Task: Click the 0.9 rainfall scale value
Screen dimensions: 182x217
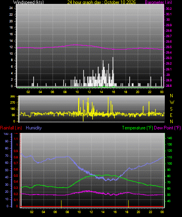Action: tap(16, 151)
